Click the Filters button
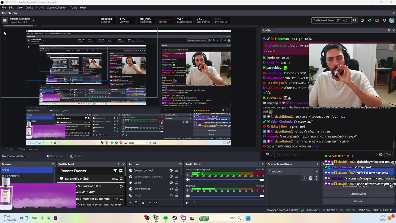The width and height of the screenshot is (396, 223). click(76, 156)
